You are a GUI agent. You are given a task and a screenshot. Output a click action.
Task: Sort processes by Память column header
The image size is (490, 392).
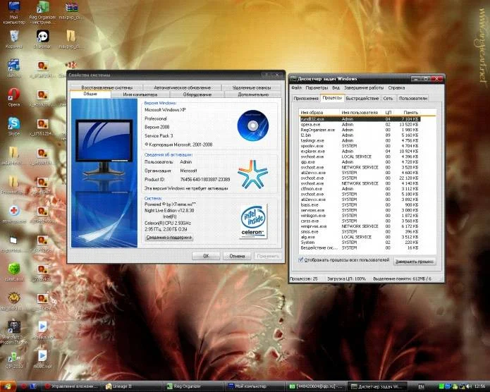pos(409,112)
